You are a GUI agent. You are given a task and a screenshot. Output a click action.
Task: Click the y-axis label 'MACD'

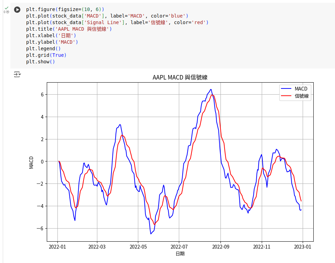(x=31, y=163)
